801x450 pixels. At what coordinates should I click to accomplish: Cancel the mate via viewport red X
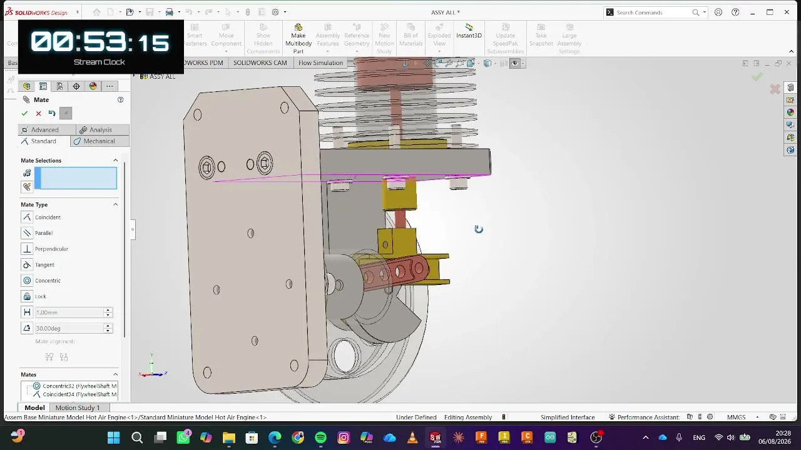click(775, 89)
